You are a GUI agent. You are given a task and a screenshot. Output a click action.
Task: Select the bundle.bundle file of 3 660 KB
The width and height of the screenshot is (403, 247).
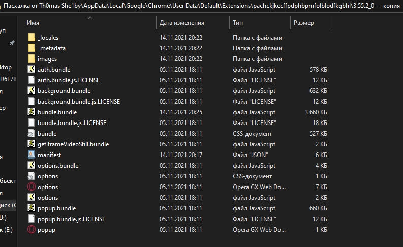tap(57, 112)
